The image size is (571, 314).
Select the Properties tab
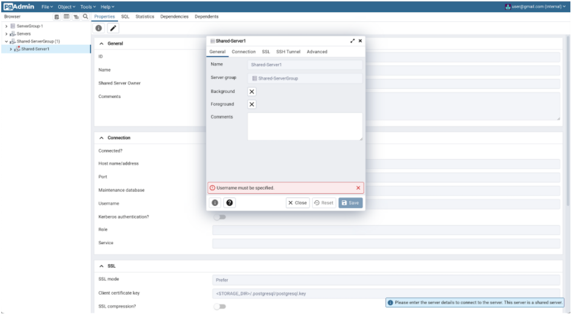pos(105,17)
